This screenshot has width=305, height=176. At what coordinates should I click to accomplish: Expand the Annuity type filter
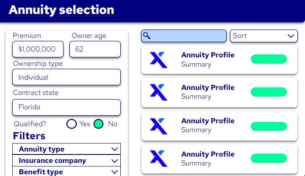click(67, 149)
